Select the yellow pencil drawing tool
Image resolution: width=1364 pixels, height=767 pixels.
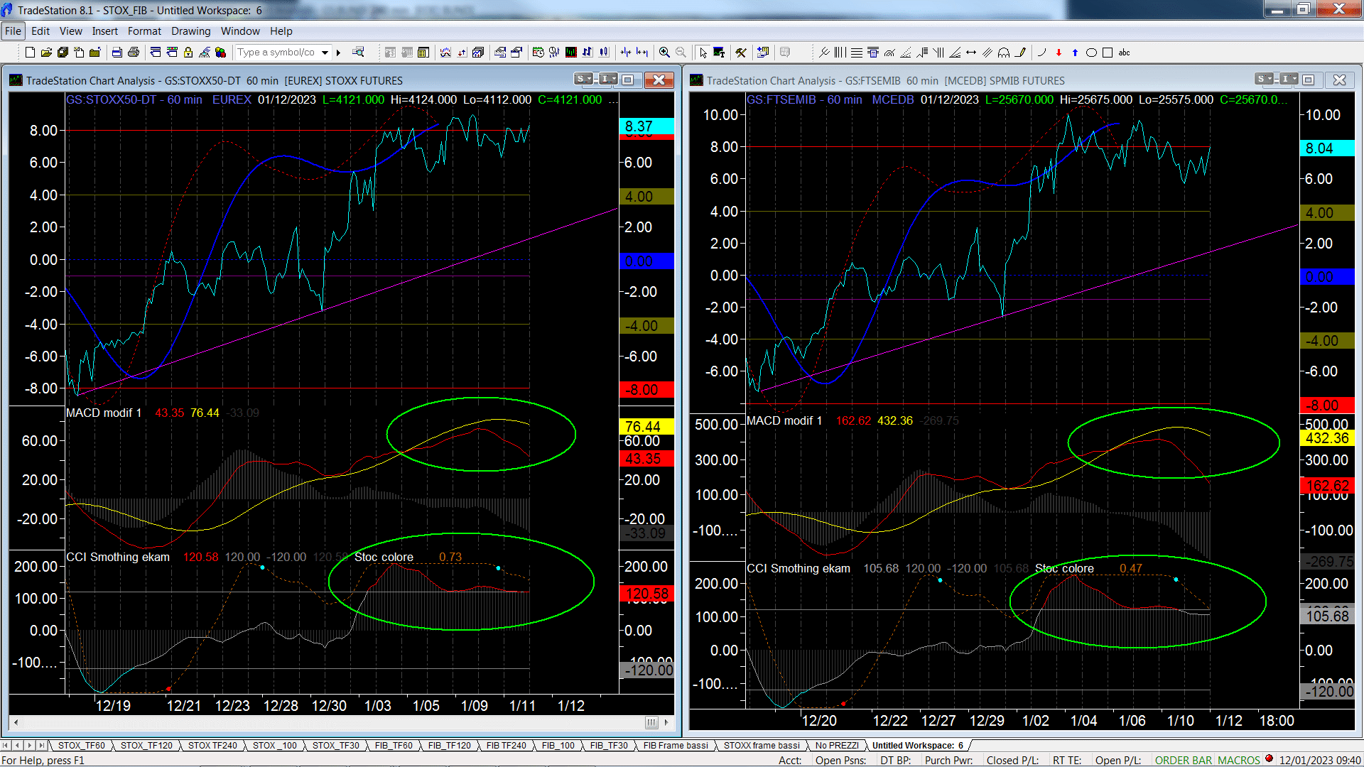click(x=1020, y=53)
